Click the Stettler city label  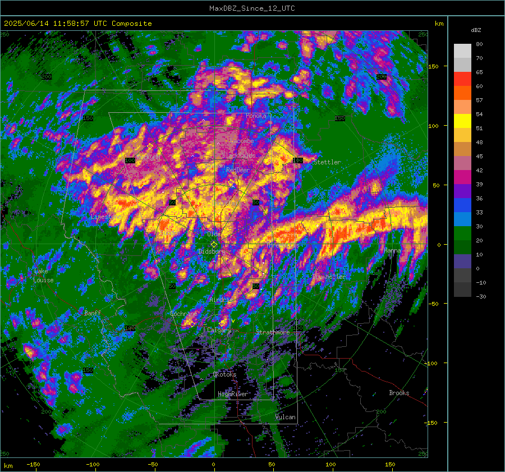pyautogui.click(x=327, y=162)
